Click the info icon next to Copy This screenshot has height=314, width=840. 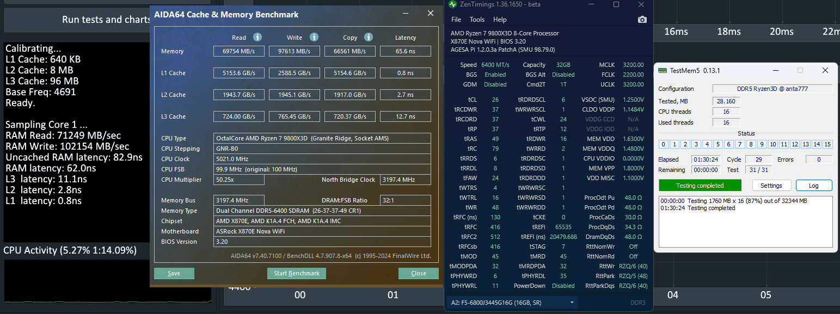pyautogui.click(x=369, y=37)
